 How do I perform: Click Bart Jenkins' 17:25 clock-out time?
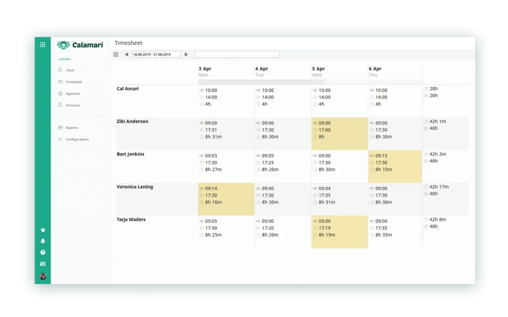click(268, 163)
